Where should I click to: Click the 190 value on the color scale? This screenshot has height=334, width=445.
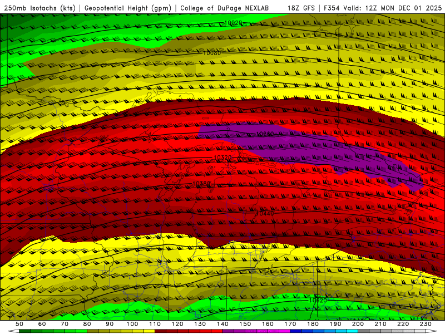click(x=335, y=324)
